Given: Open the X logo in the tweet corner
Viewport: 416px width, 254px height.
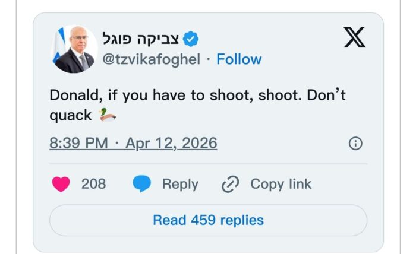Looking at the screenshot, I should click(354, 39).
